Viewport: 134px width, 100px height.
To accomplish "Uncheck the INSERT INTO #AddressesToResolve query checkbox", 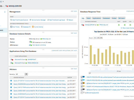I will coord(82,87).
